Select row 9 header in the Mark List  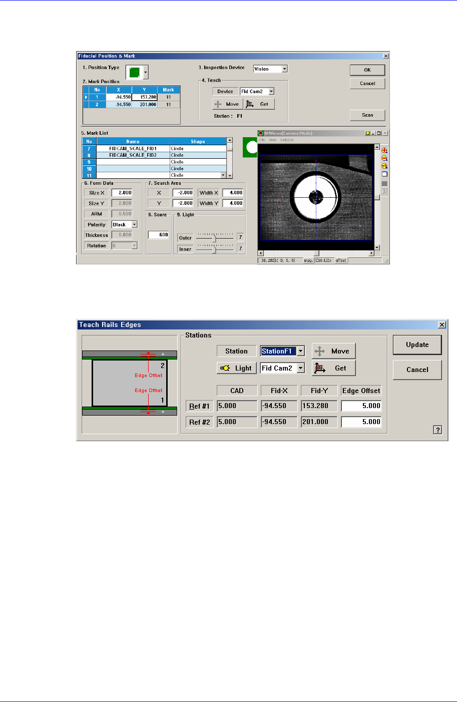click(89, 162)
